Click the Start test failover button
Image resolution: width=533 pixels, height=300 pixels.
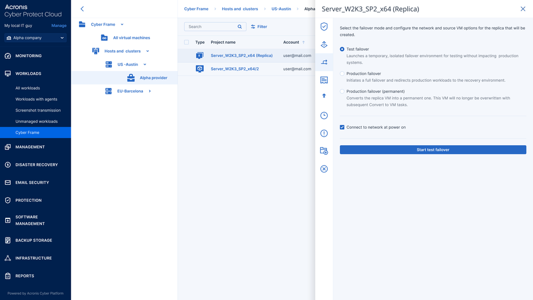[433, 150]
